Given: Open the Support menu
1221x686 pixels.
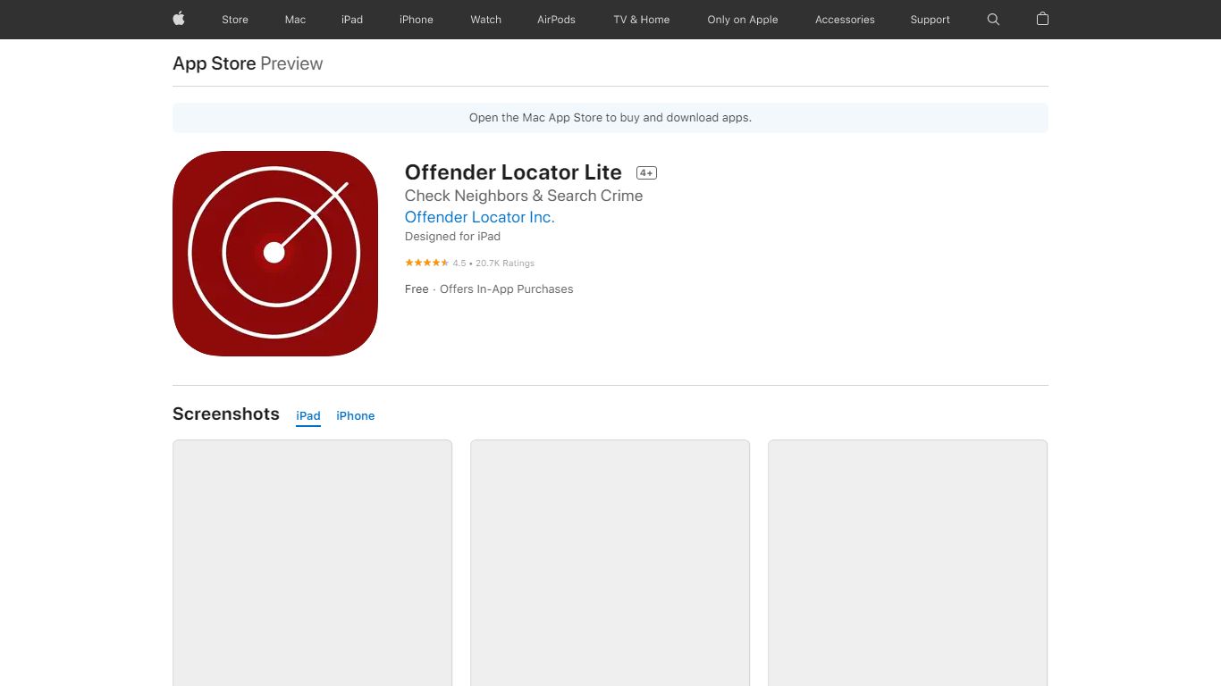Looking at the screenshot, I should [930, 20].
